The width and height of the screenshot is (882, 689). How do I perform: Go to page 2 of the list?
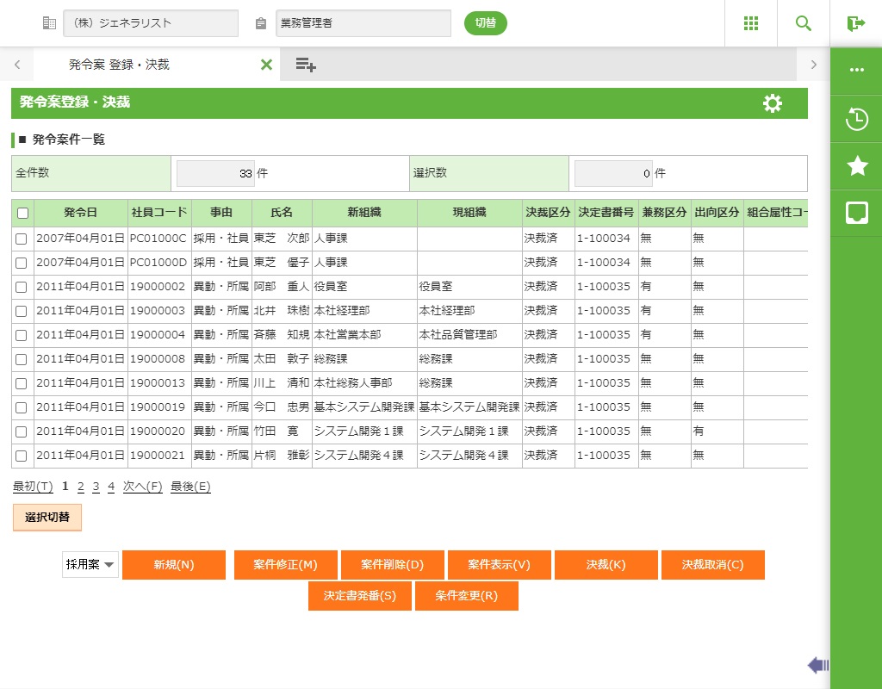coord(80,487)
